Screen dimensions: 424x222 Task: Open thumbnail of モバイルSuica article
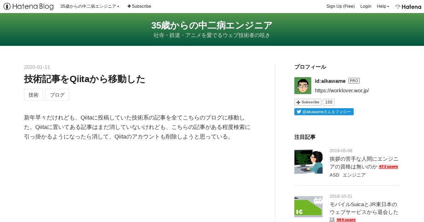[x=308, y=206]
